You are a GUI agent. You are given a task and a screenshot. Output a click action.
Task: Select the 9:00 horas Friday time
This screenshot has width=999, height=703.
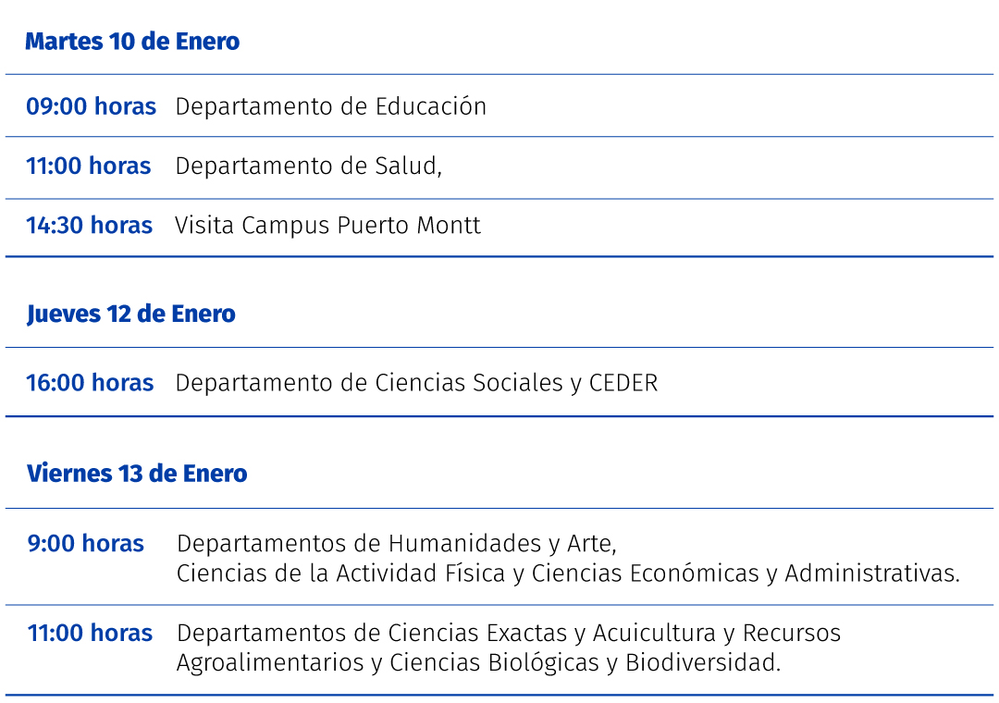[86, 544]
